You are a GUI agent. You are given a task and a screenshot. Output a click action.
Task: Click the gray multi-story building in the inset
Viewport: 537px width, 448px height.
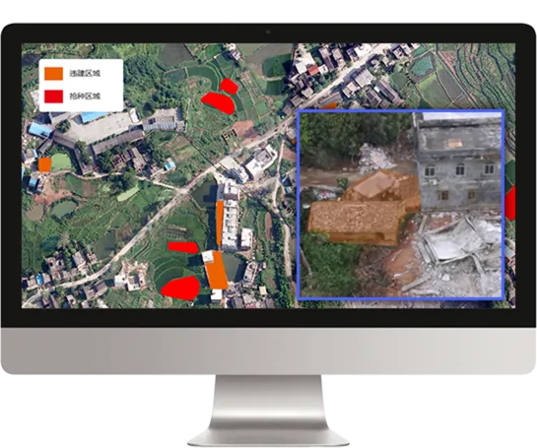[x=459, y=162]
